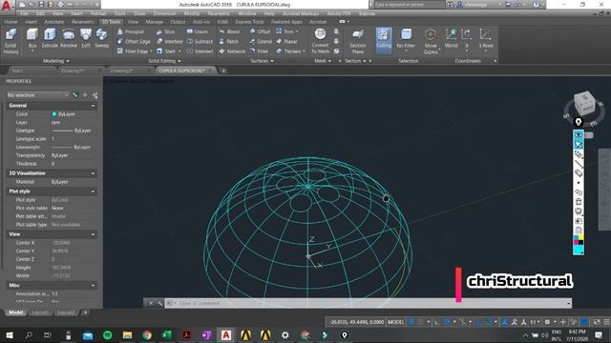Pick the Sweep tool
611x343 pixels.
[x=102, y=38]
